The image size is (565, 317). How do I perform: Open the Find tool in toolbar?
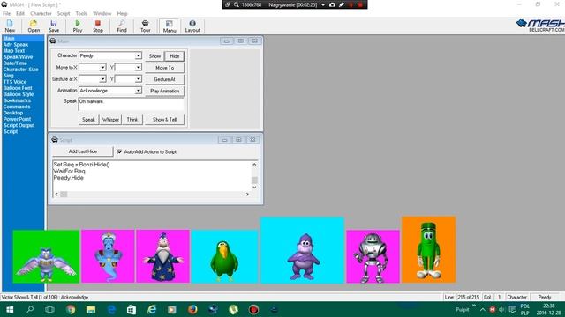point(122,26)
